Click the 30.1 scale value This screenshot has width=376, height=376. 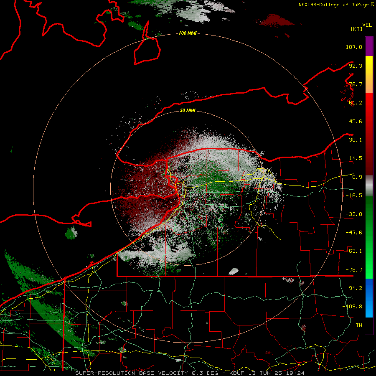pyautogui.click(x=356, y=140)
